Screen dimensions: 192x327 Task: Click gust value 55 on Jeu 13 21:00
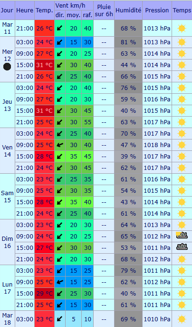pyautogui.click(x=87, y=122)
